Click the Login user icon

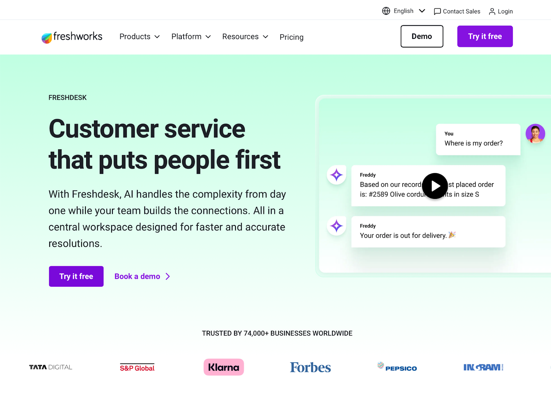coord(492,11)
